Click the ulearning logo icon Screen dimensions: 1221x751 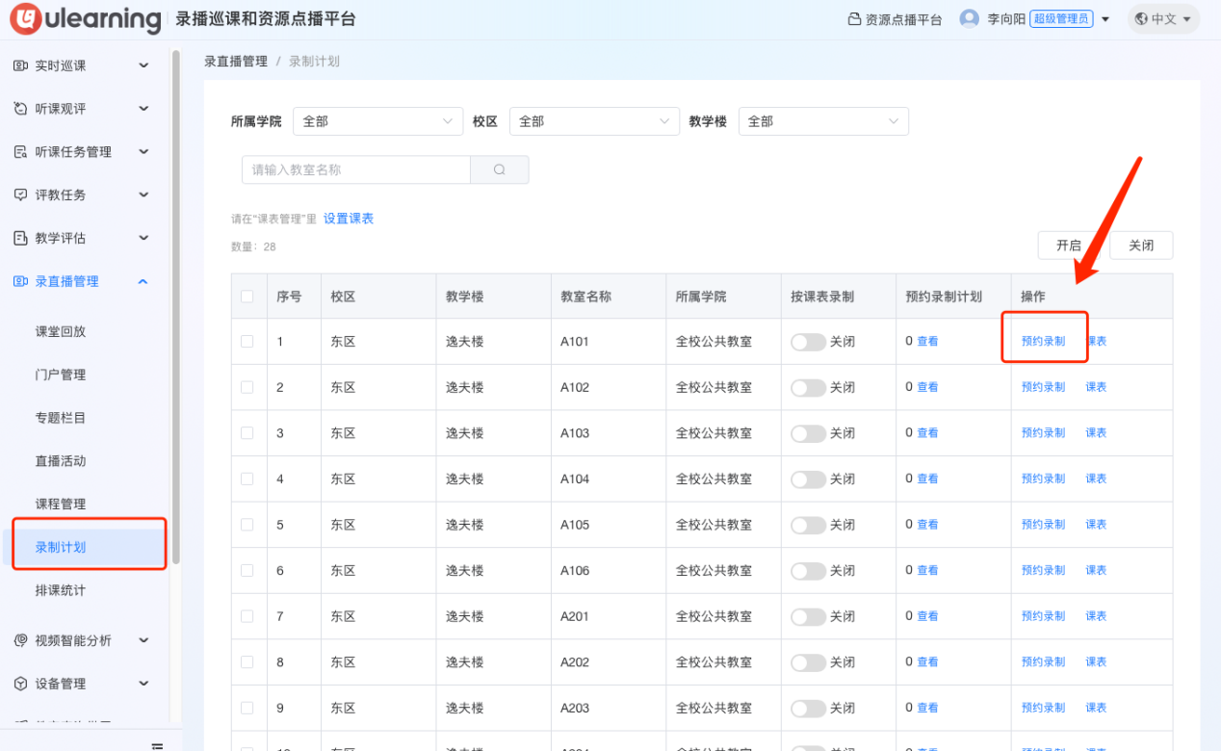pos(27,19)
